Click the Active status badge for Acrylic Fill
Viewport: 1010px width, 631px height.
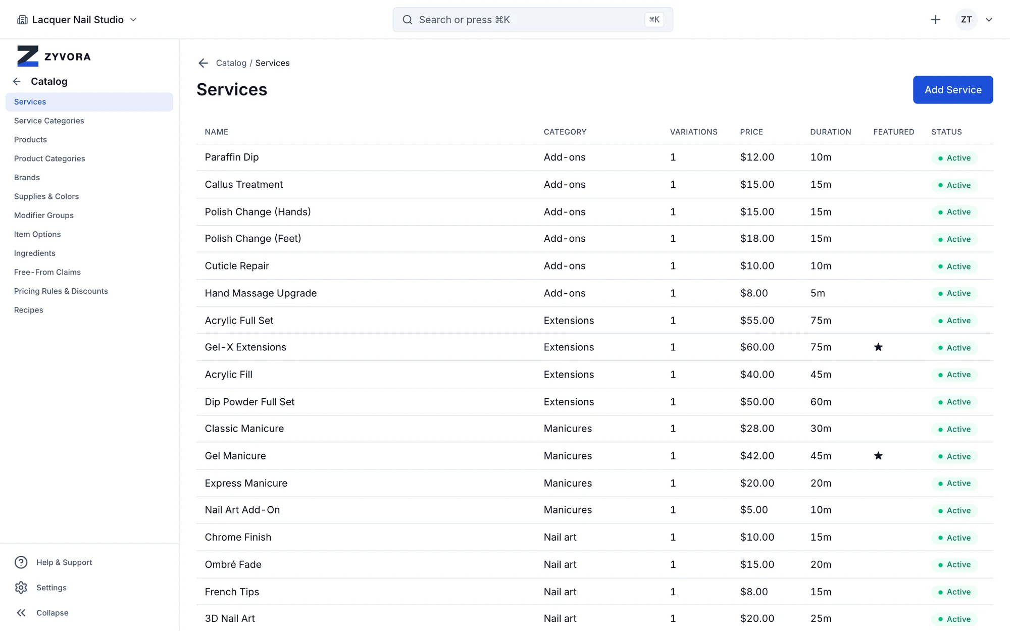[x=954, y=375]
